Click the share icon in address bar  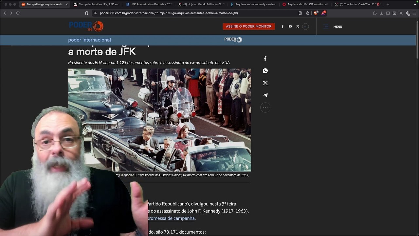tap(308, 13)
